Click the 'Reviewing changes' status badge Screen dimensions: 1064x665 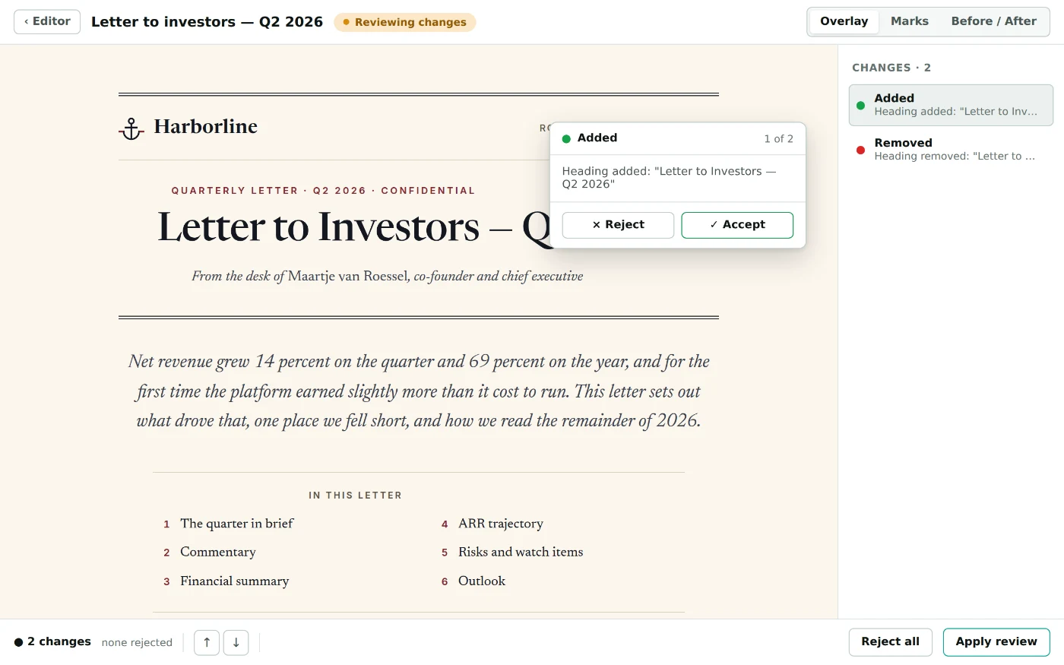[405, 22]
